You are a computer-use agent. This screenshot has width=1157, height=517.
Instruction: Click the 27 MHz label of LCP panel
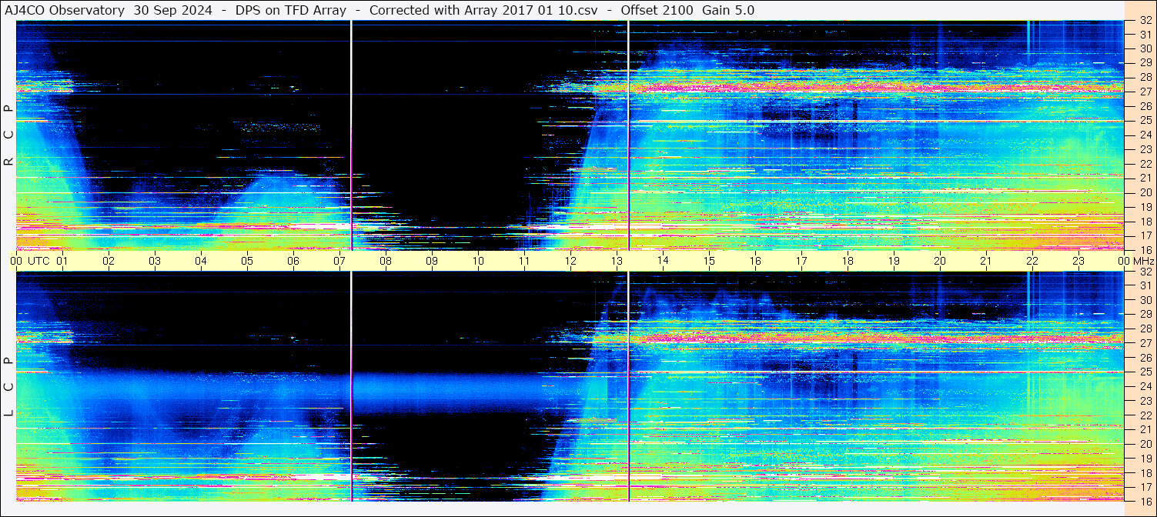click(1145, 343)
